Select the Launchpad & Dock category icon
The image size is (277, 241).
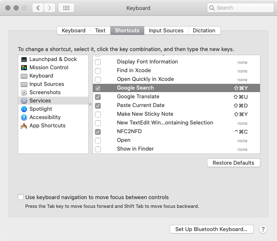click(x=24, y=59)
